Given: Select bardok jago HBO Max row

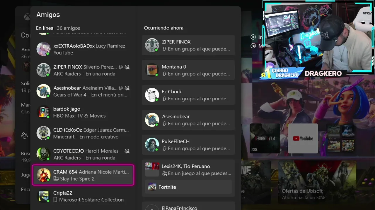Looking at the screenshot, I should [83, 112].
